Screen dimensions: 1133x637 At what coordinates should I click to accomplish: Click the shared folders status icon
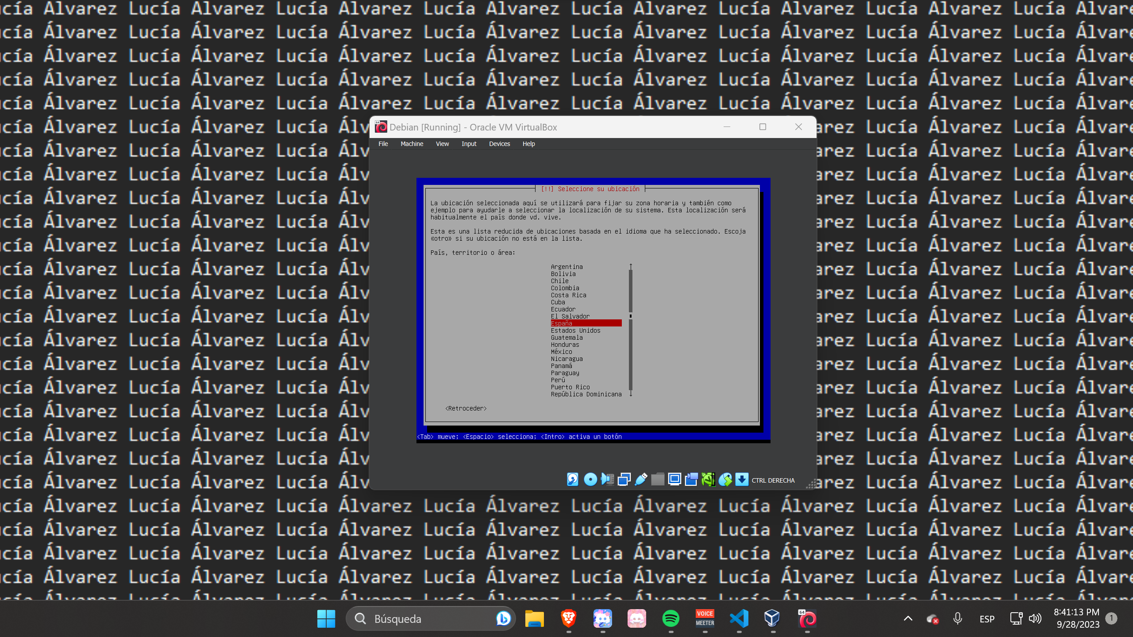[658, 480]
